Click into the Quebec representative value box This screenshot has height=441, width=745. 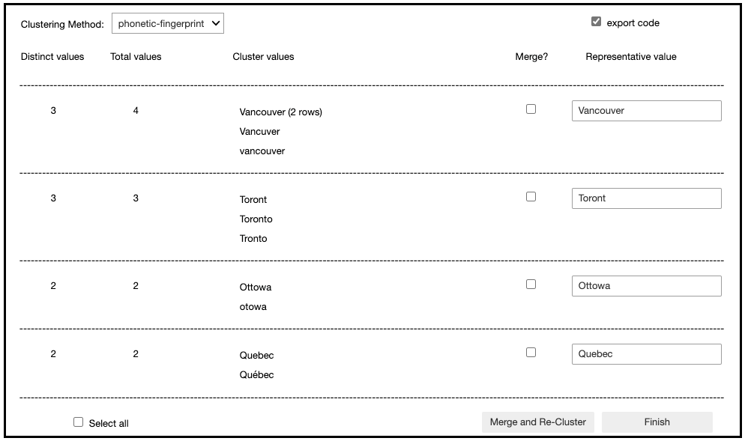pos(647,354)
